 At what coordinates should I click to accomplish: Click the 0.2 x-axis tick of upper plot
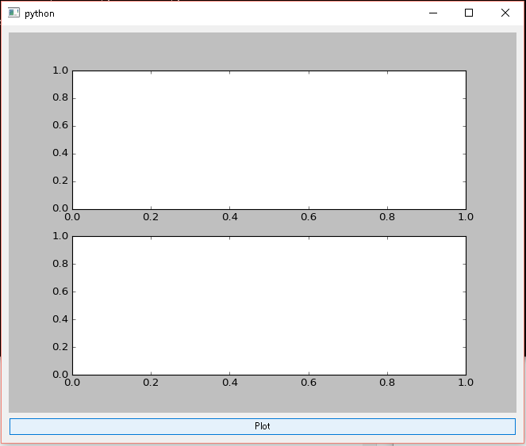(151, 216)
